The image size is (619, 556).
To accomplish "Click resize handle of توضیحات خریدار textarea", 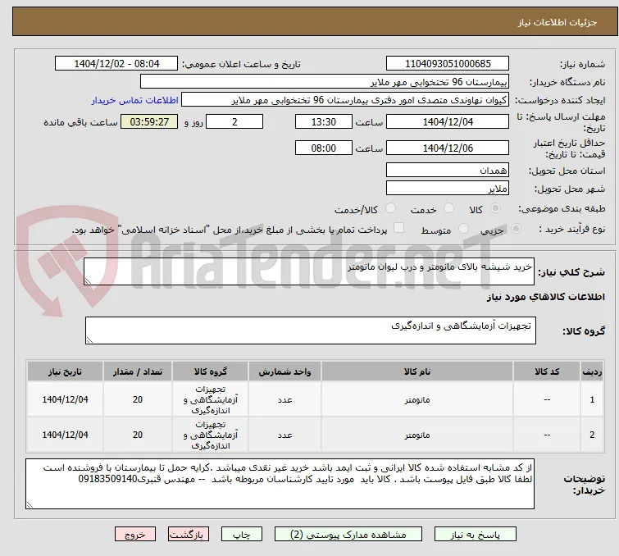I will coord(30,504).
